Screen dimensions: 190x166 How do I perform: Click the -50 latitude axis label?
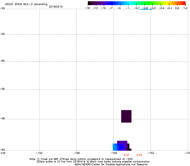(x=2, y=8)
